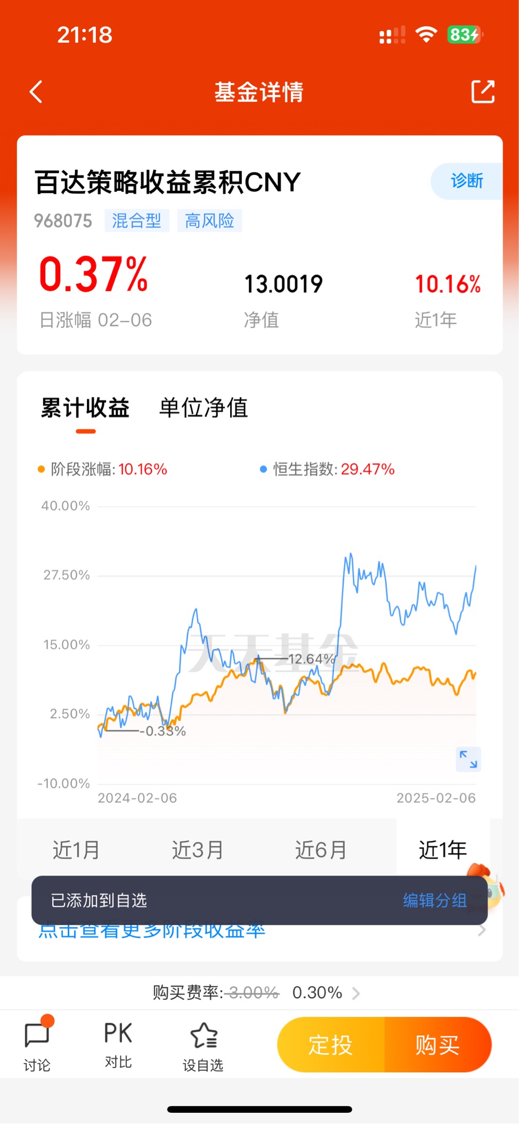Expand purchase fee details chevron

(x=356, y=993)
